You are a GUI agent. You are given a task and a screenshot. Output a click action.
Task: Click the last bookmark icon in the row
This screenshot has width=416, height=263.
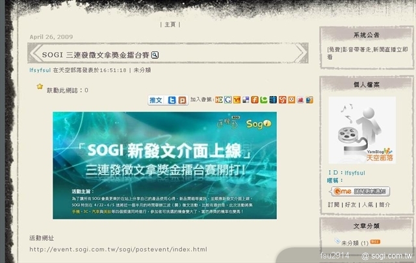[x=309, y=100]
